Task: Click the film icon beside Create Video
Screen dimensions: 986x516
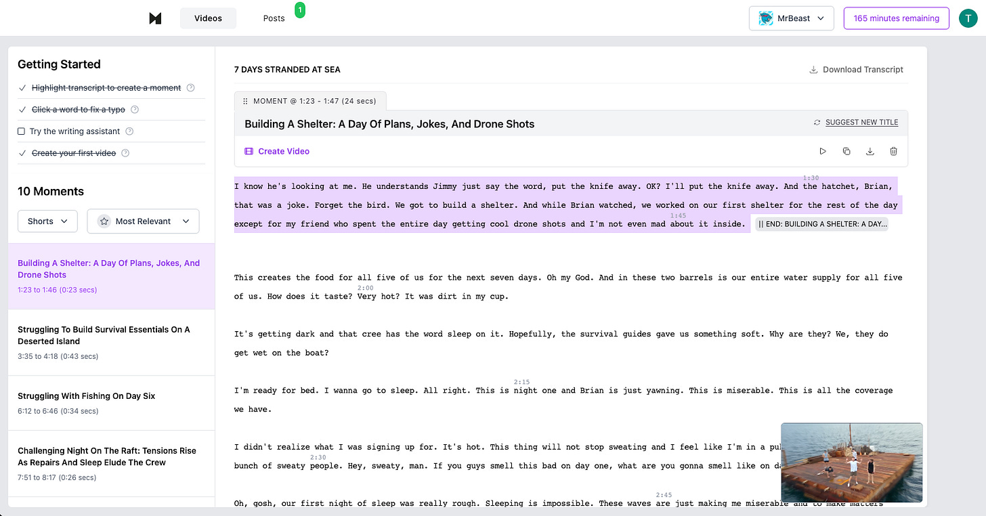Action: (x=249, y=151)
